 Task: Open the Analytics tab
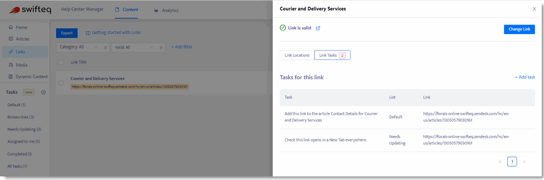coord(166,10)
